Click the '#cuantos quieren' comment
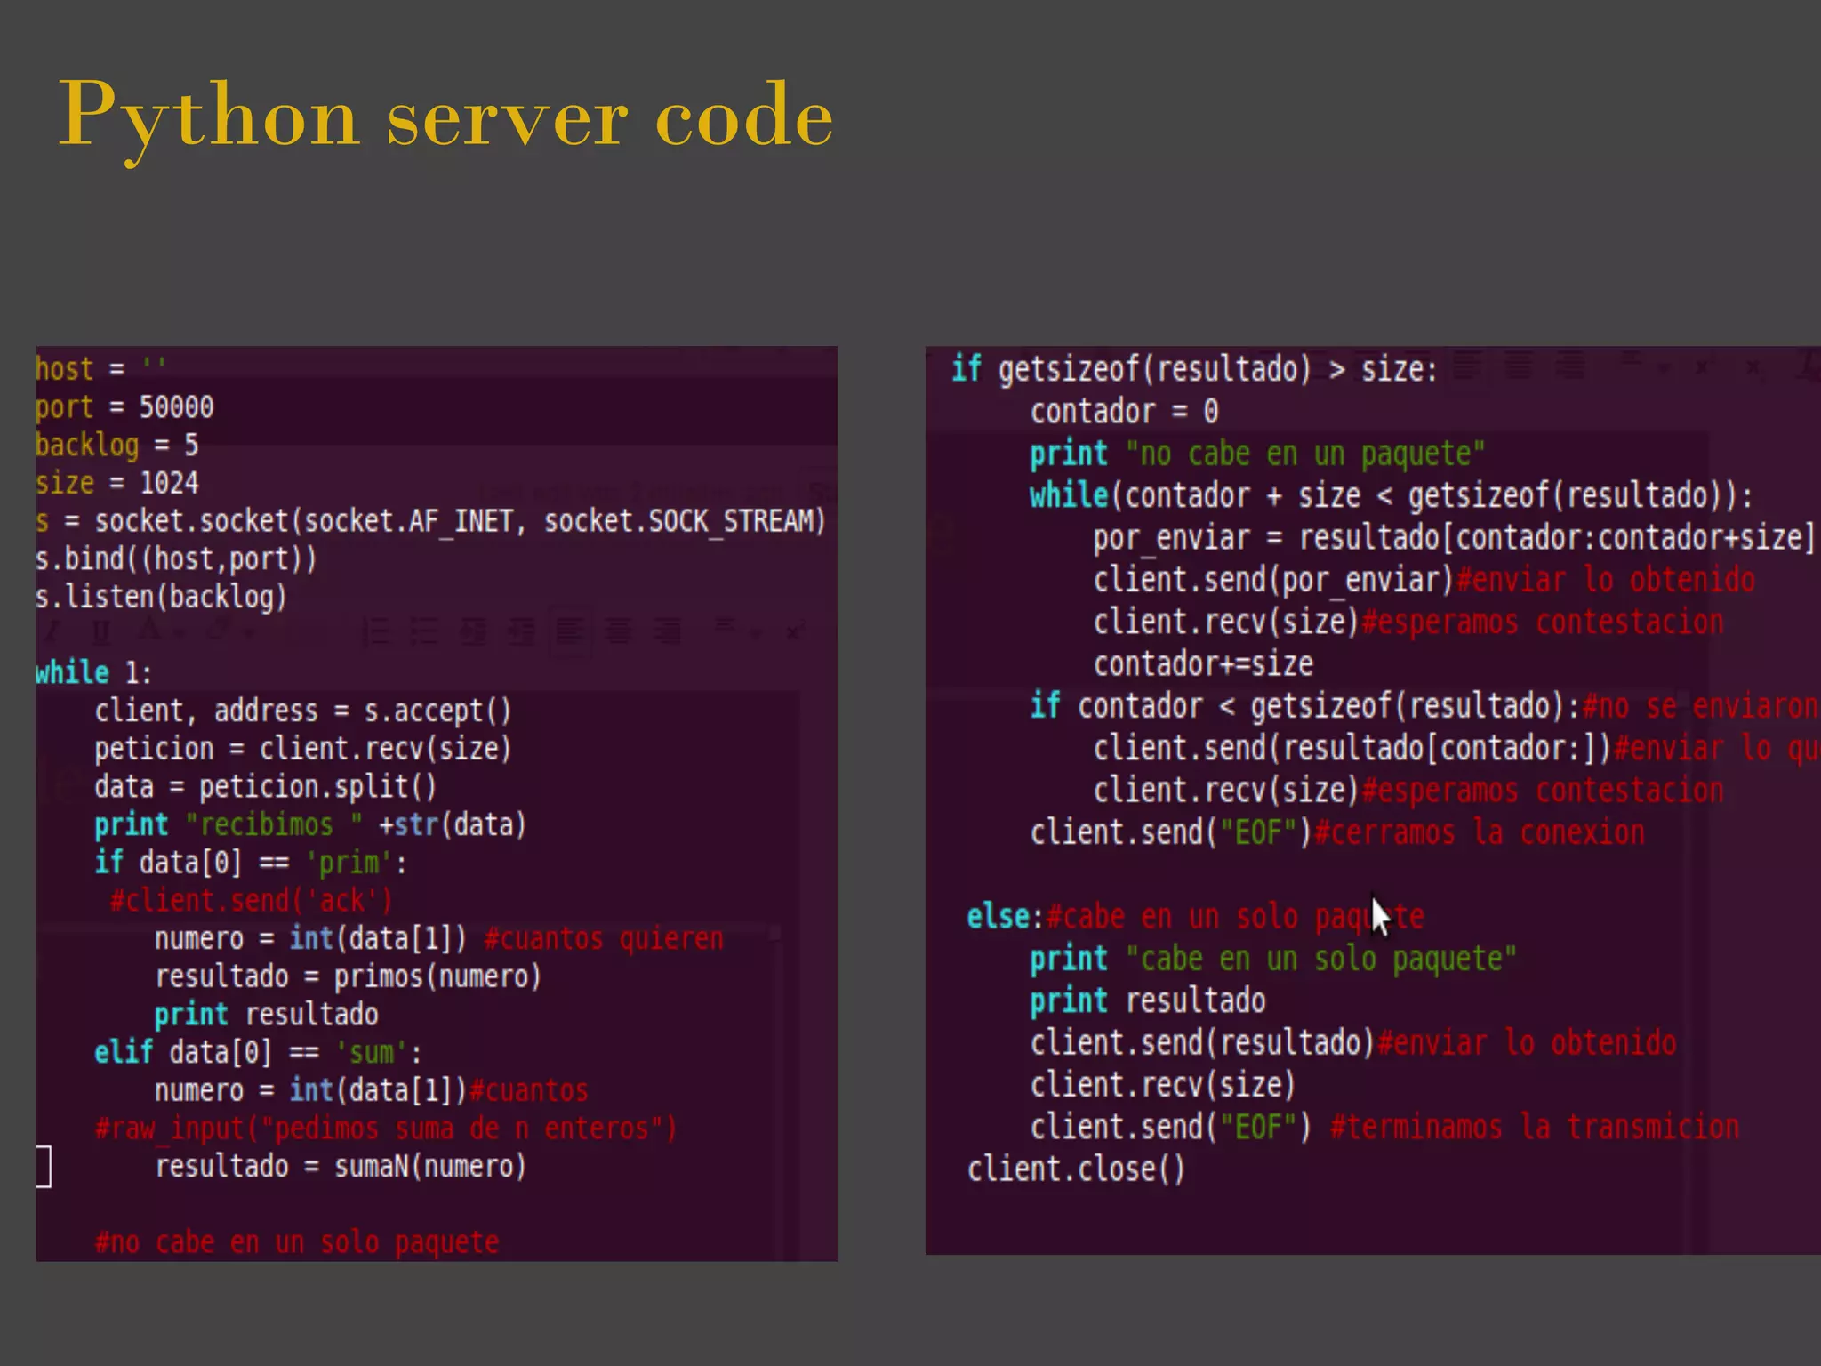Viewport: 1821px width, 1366px height. tap(604, 938)
